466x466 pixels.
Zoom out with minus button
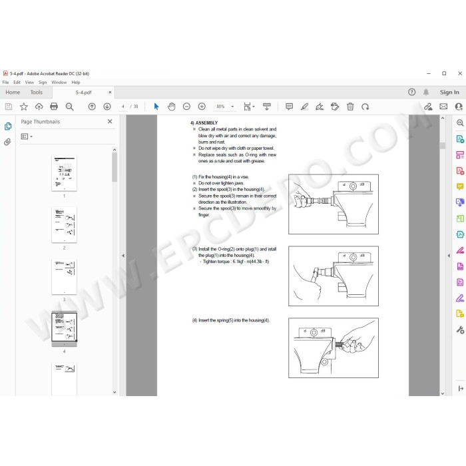(186, 107)
